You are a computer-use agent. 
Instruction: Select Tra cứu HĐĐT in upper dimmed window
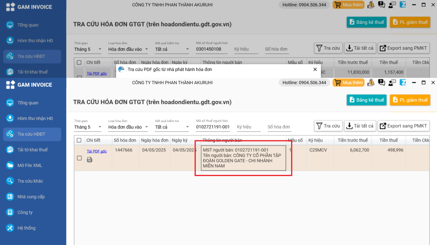click(x=32, y=56)
